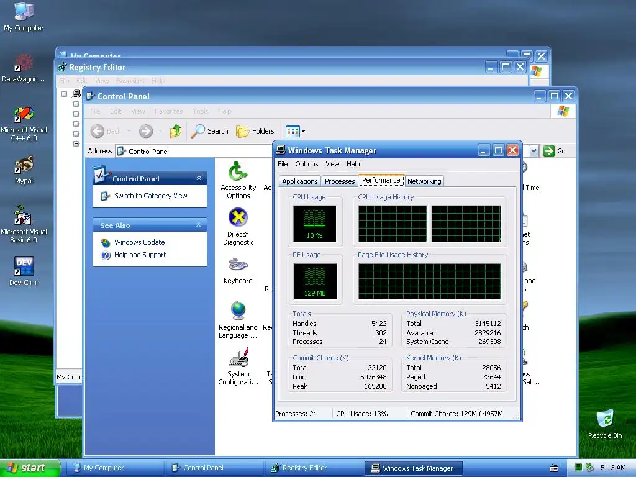Switch to Registry Editor taskbar button
Viewport: 636px width, 477px height.
(x=314, y=468)
